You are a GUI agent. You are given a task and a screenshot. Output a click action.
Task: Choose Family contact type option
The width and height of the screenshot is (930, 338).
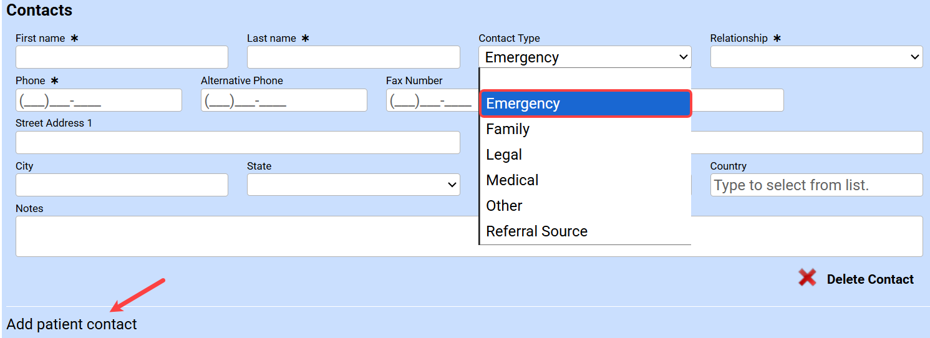[x=585, y=129]
